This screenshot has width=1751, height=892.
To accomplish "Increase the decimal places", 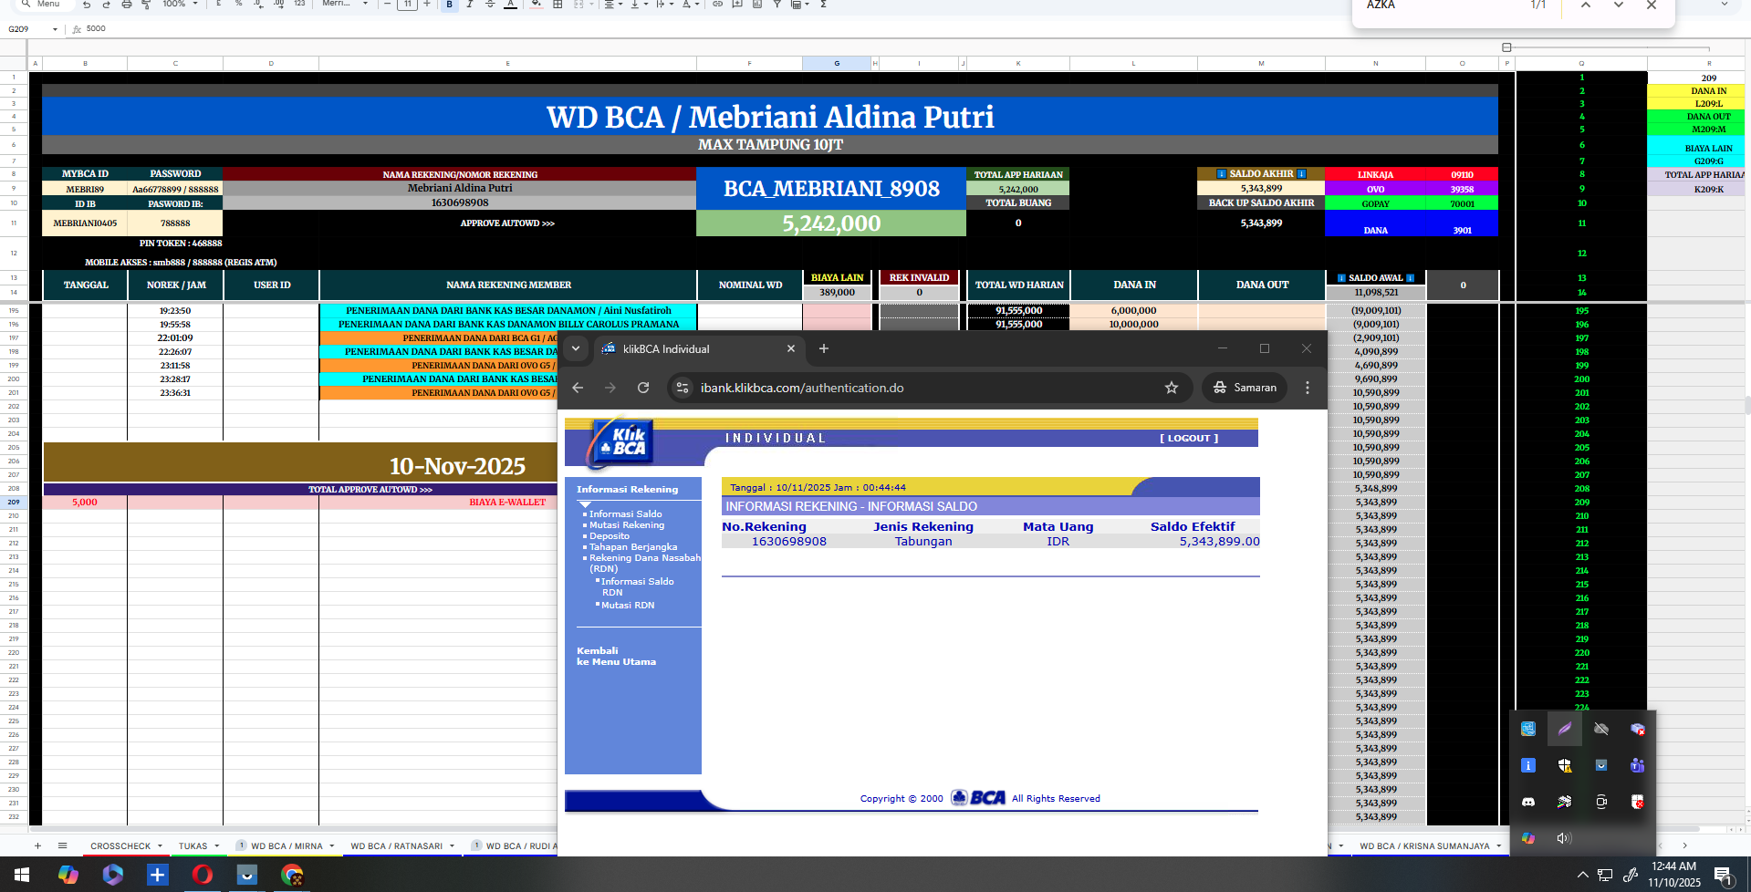I will (x=278, y=5).
